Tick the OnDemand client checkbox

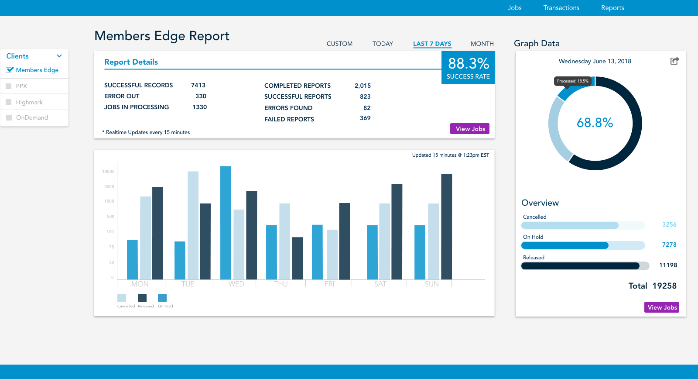[x=9, y=118]
